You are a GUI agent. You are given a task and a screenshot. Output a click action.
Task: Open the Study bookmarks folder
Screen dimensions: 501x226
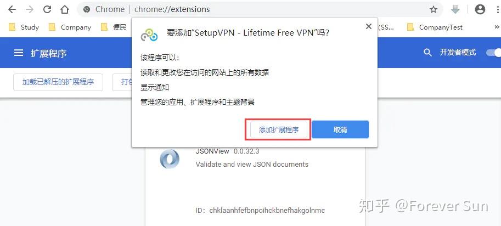tap(24, 27)
